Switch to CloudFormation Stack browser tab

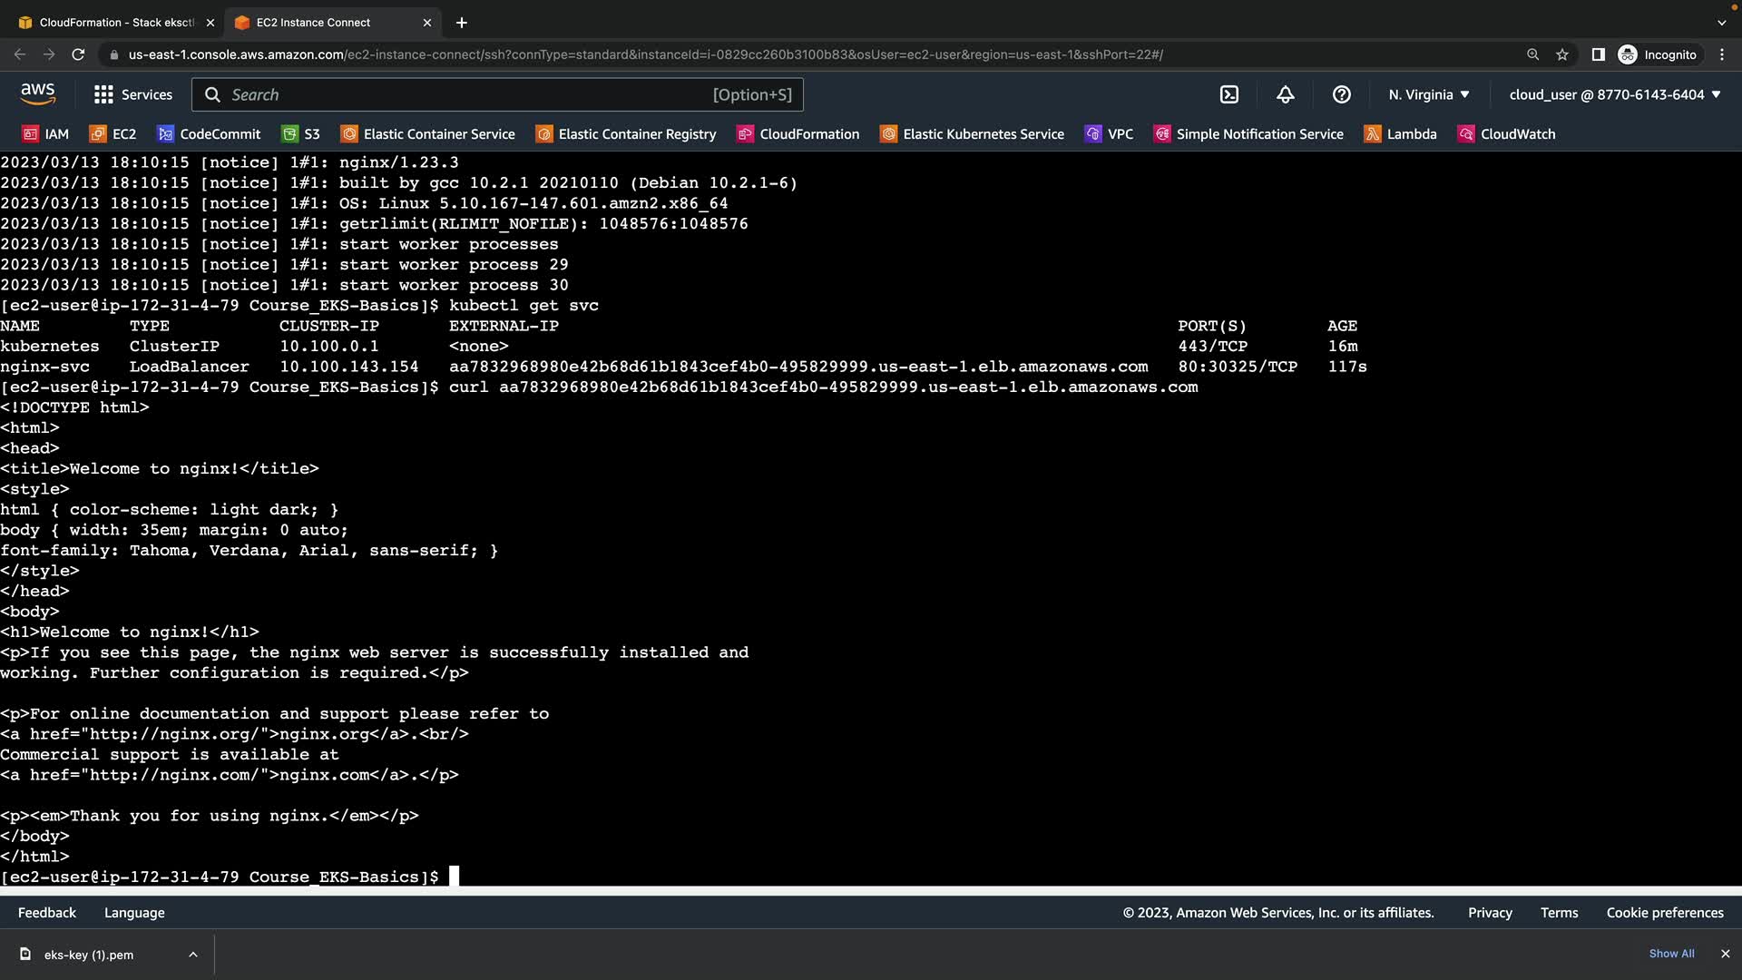pyautogui.click(x=116, y=22)
